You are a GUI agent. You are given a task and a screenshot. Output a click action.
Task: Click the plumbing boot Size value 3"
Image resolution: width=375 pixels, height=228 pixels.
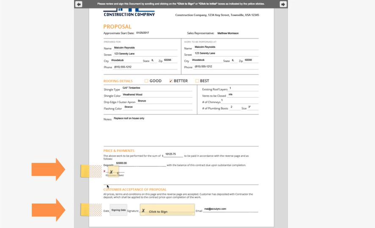click(249, 107)
